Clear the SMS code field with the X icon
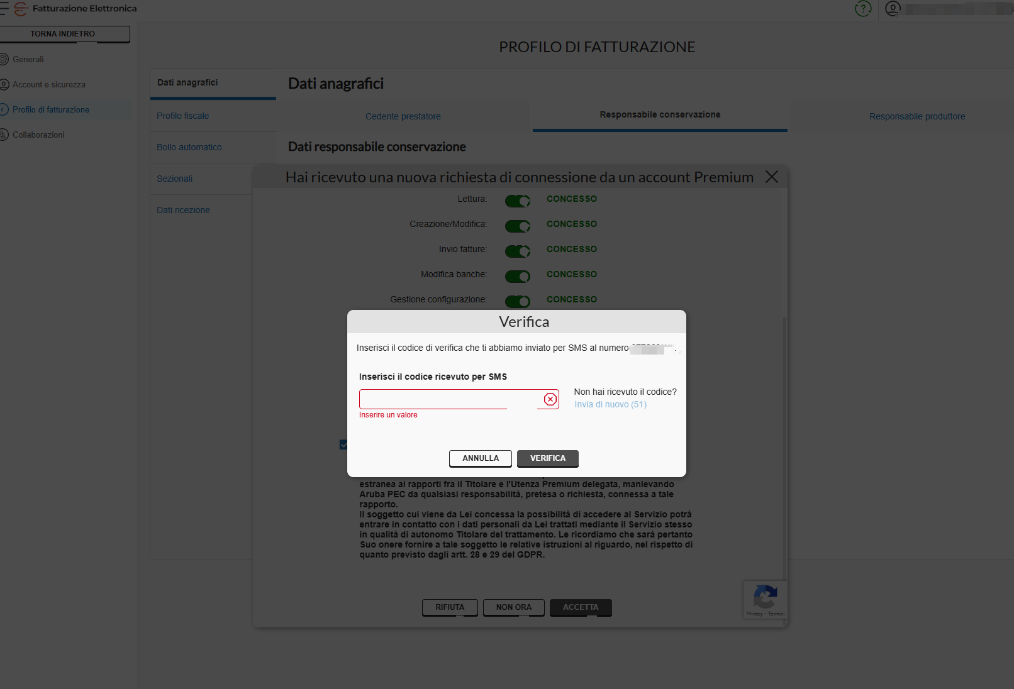Screen dimensions: 1014x689 [550, 399]
